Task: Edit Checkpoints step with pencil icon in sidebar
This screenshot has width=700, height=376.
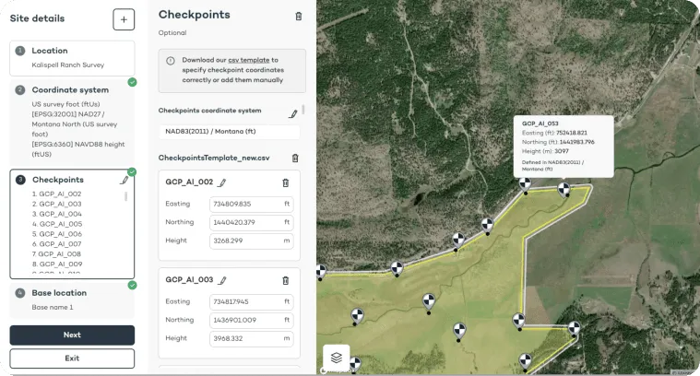Action: [x=124, y=181]
